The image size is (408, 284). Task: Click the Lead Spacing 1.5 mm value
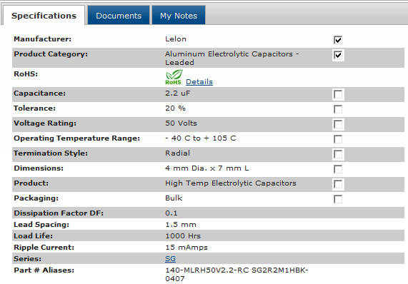click(181, 224)
